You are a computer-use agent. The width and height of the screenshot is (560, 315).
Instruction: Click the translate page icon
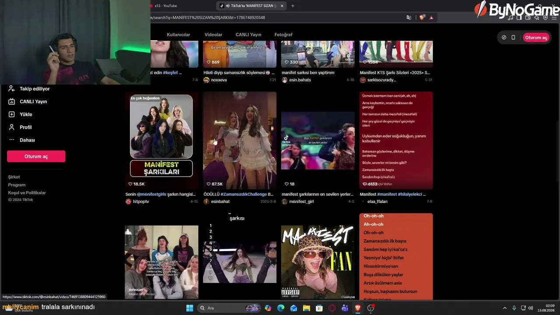pos(409,17)
